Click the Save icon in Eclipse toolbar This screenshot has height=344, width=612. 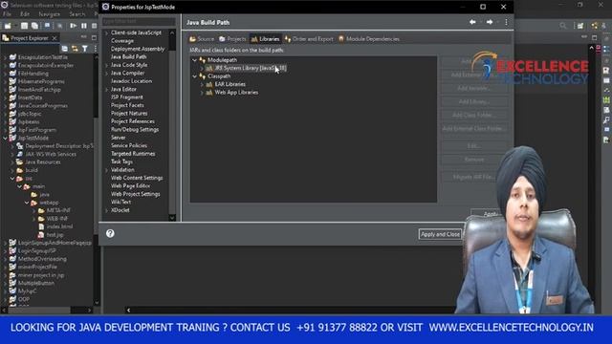point(24,26)
